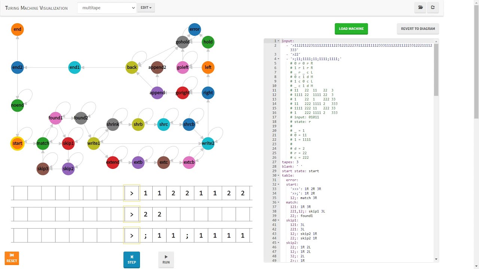Click the 'skip3' state node
The width and height of the screenshot is (479, 269).
click(43, 169)
